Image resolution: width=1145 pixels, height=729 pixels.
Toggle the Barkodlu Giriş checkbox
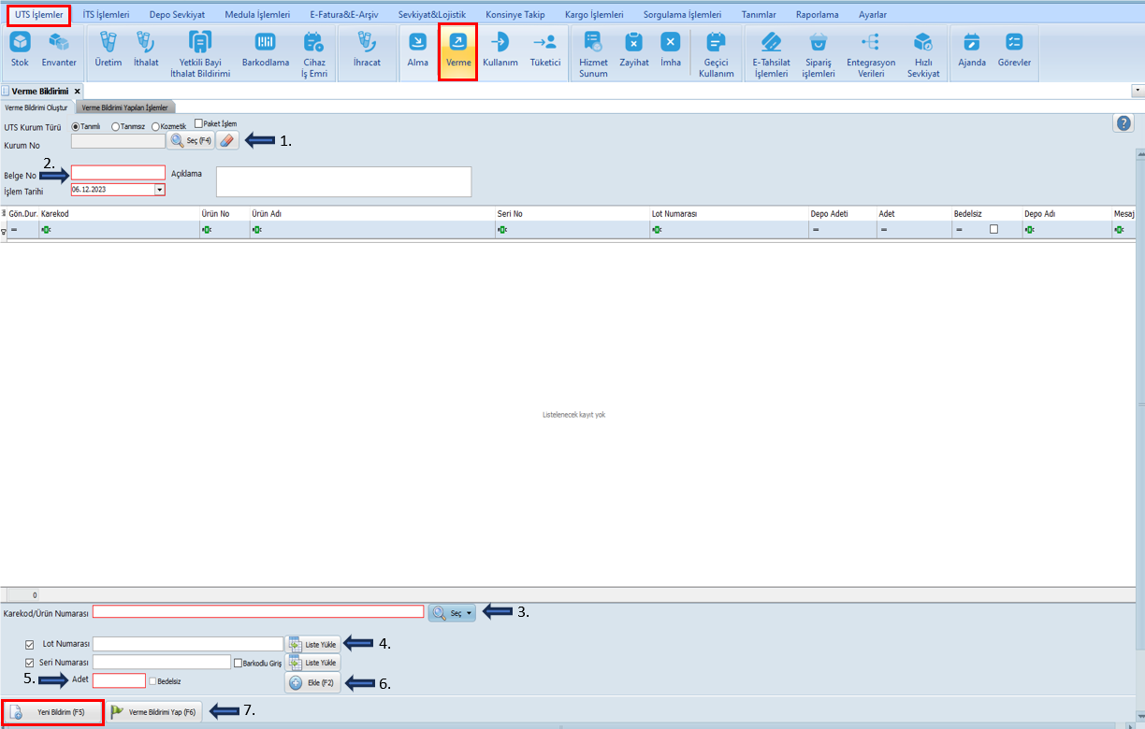(x=239, y=663)
